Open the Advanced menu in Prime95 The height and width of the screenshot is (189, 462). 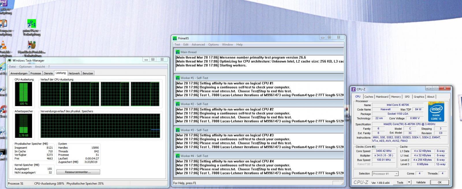(x=198, y=45)
